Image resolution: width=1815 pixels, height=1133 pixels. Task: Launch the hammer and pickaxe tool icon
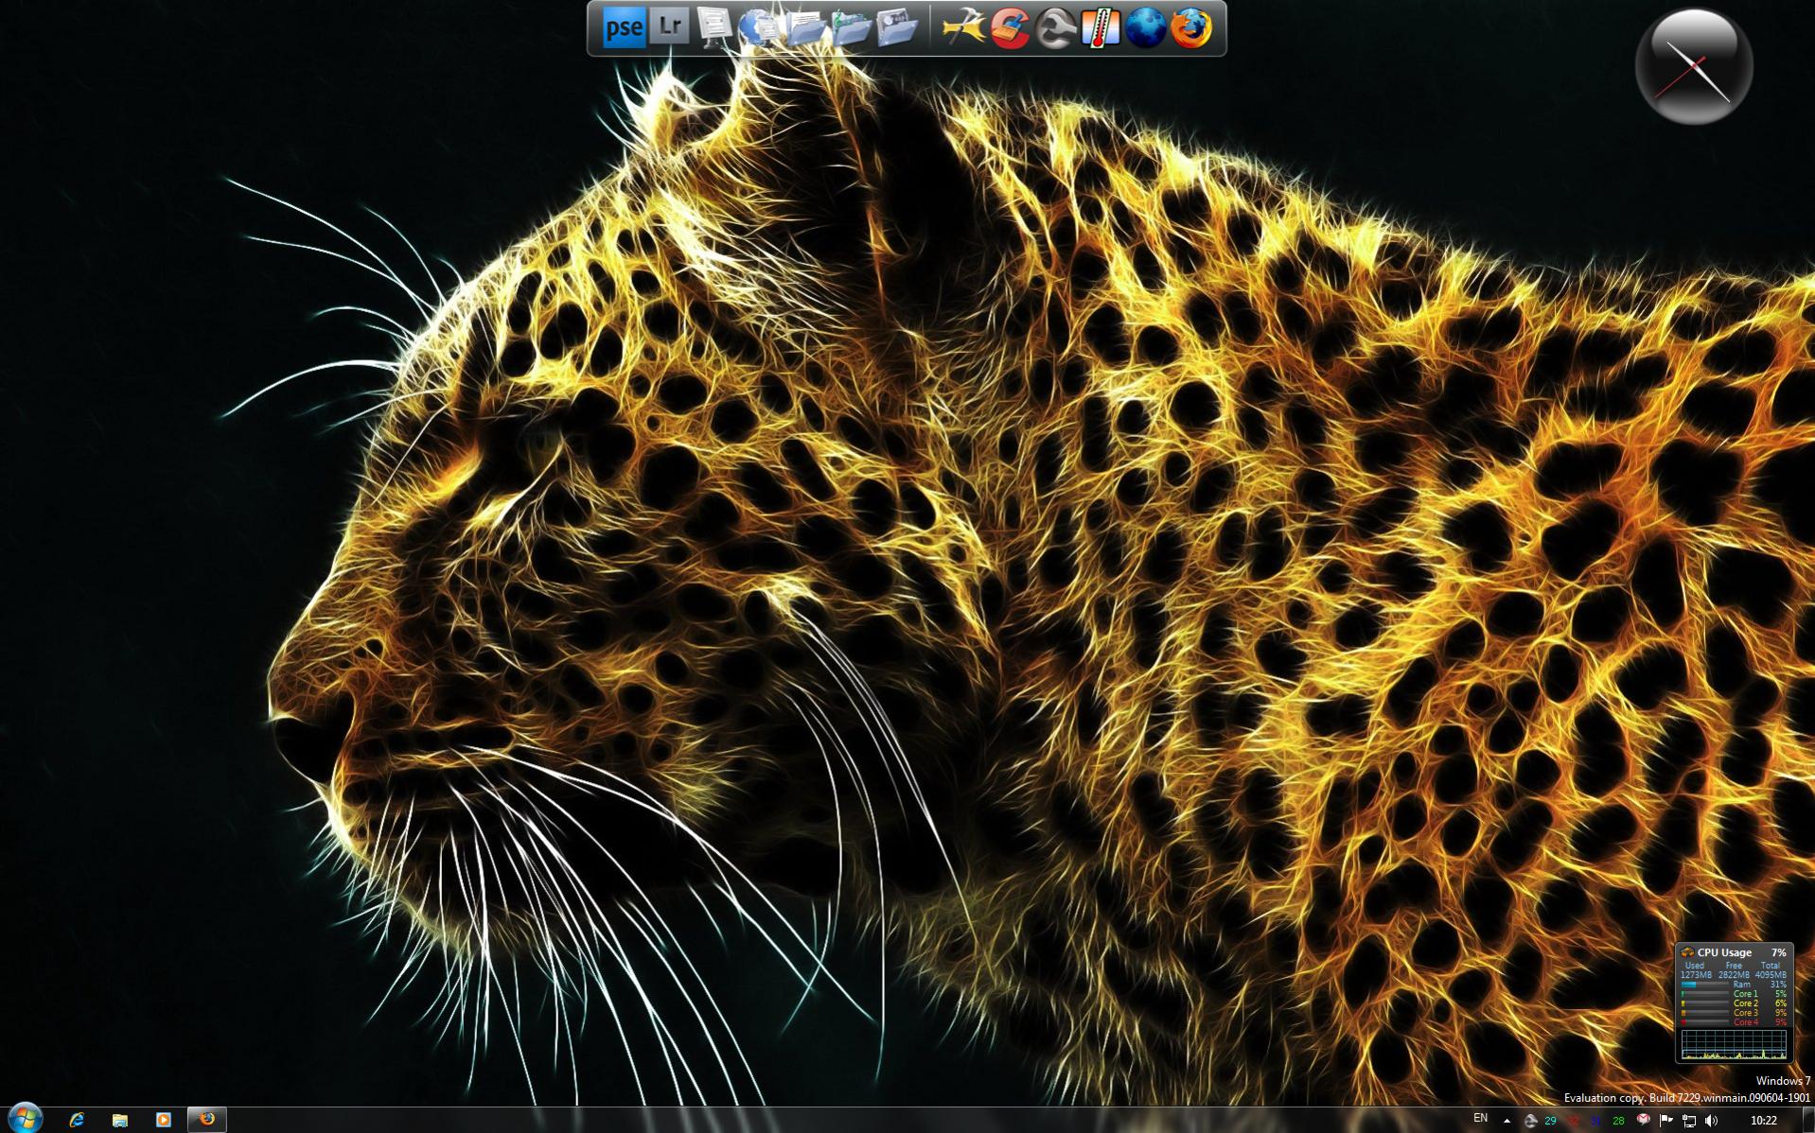point(964,27)
